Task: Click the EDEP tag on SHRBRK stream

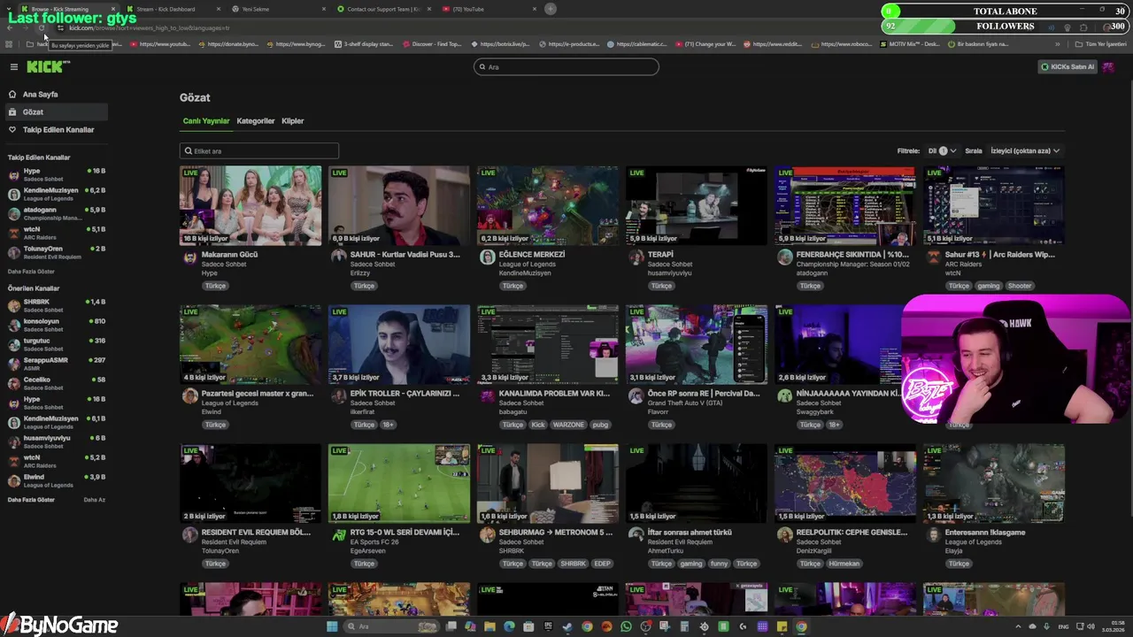Action: click(x=602, y=564)
